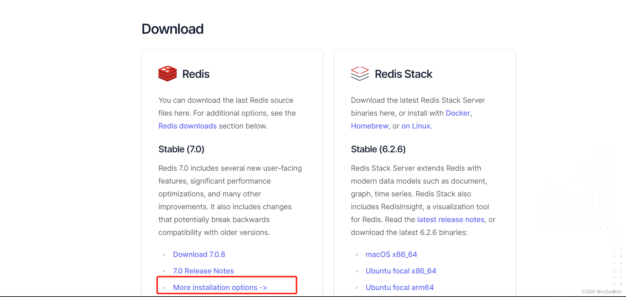Open the 7.0 Release Notes link
Viewport: 626px width, 297px height.
(203, 271)
